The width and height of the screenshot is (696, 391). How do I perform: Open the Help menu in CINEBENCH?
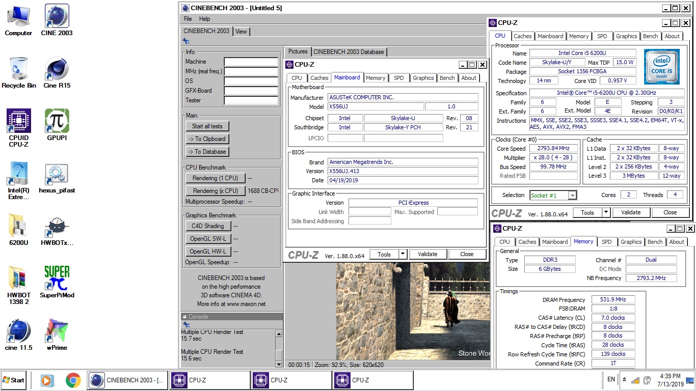pos(204,19)
